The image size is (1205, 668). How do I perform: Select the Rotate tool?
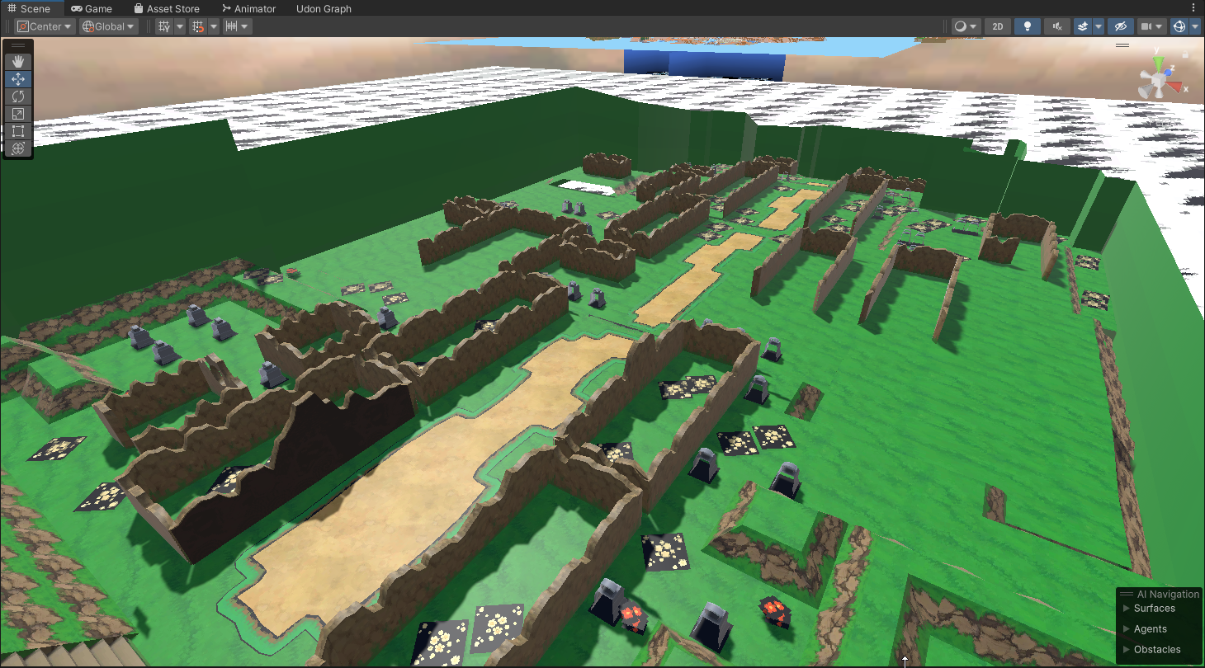click(17, 96)
